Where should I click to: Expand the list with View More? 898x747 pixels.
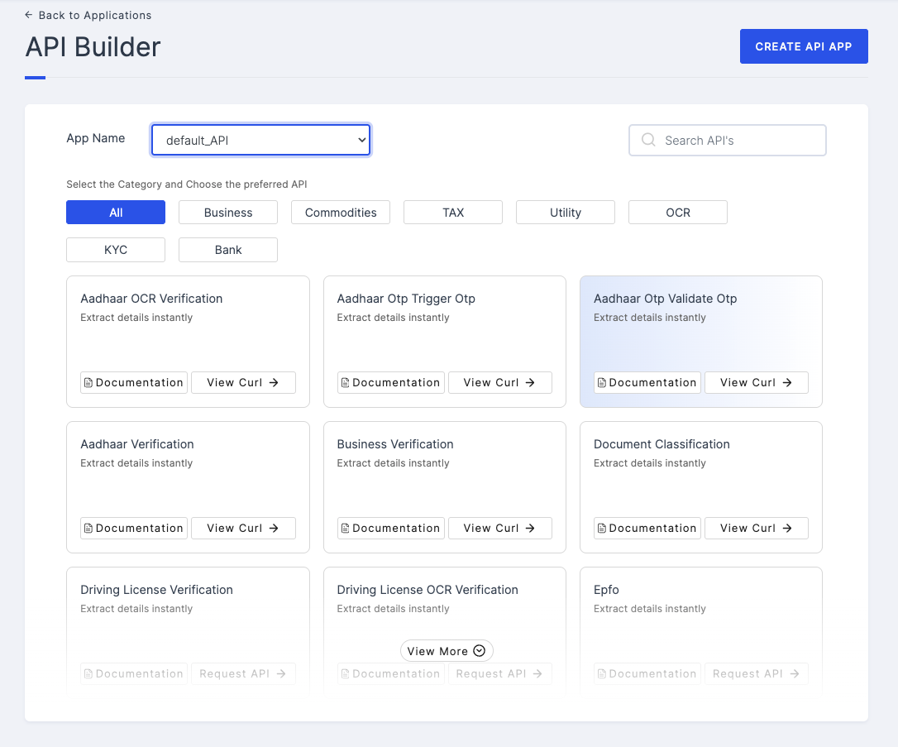447,651
